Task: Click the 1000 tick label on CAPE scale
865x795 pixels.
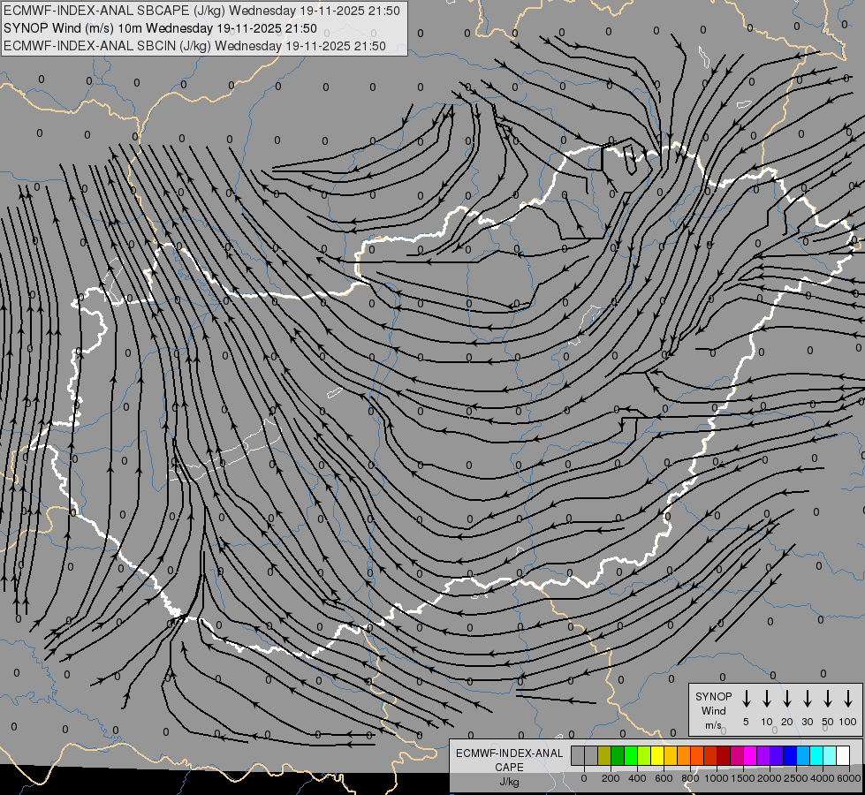Action: 716,778
